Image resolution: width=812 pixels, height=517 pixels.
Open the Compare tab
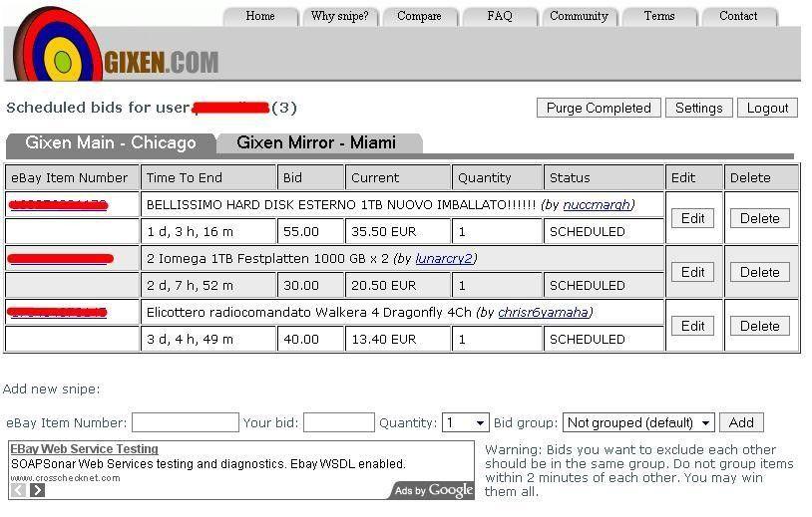click(419, 16)
